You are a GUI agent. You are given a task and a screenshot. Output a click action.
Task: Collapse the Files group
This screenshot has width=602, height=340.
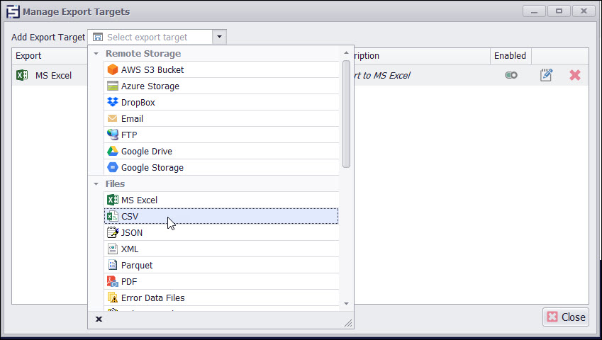[x=96, y=184]
